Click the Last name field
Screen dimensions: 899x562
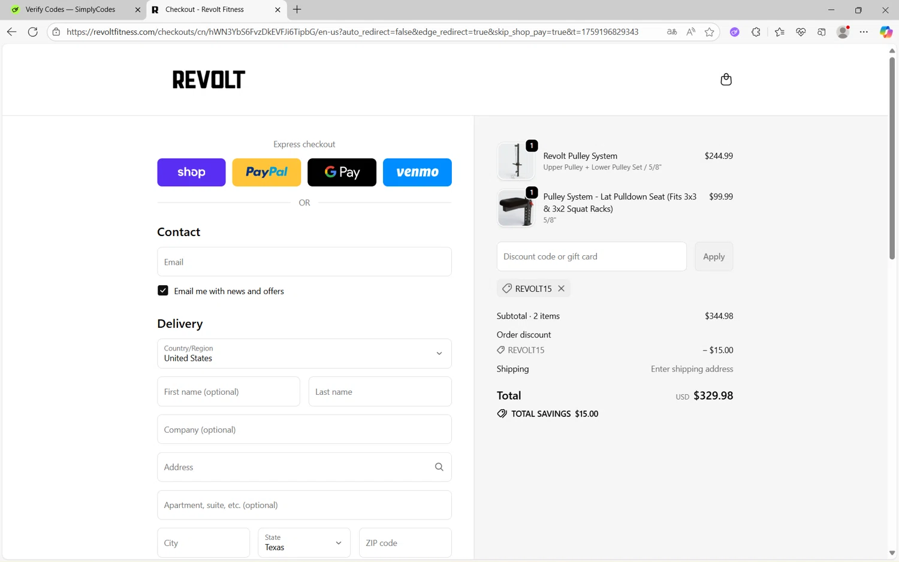click(x=380, y=392)
